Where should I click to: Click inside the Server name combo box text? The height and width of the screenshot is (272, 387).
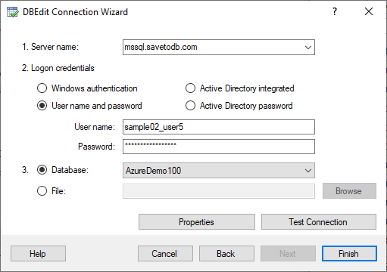(161, 47)
